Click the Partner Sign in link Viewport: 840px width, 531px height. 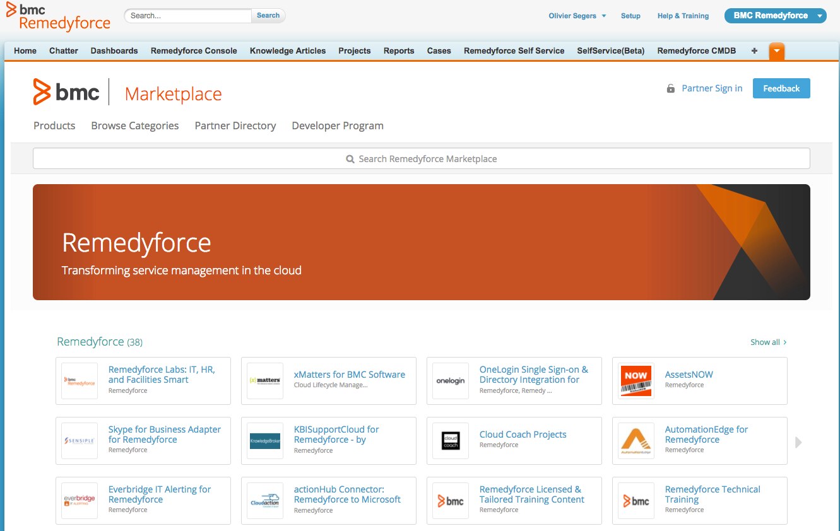pos(712,88)
